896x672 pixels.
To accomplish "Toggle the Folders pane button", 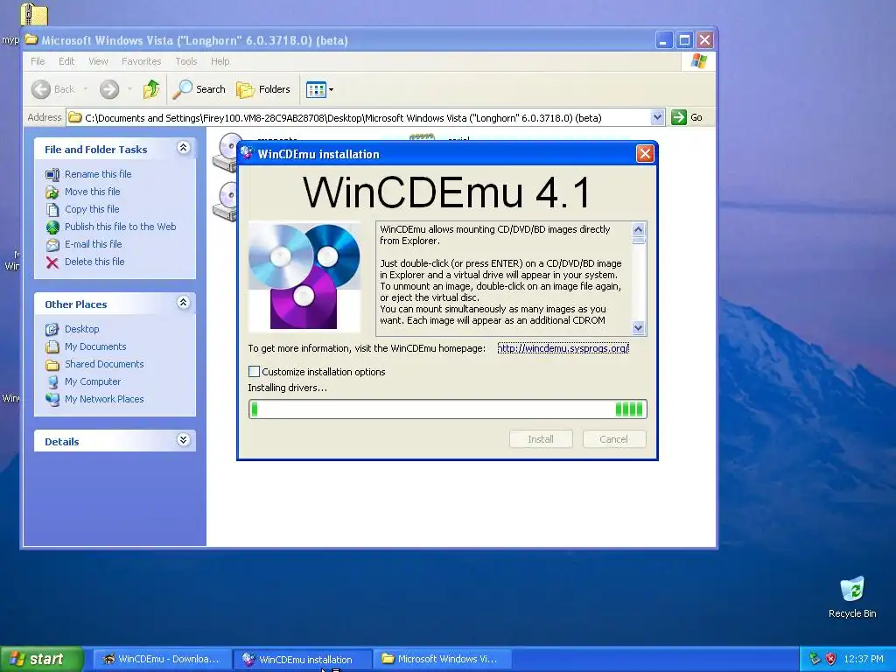I will click(263, 89).
